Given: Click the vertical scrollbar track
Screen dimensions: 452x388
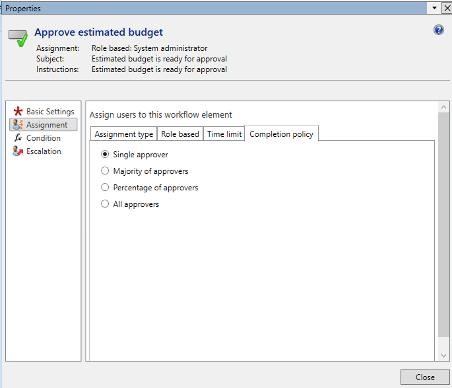Looking at the screenshot, I should tap(443, 231).
